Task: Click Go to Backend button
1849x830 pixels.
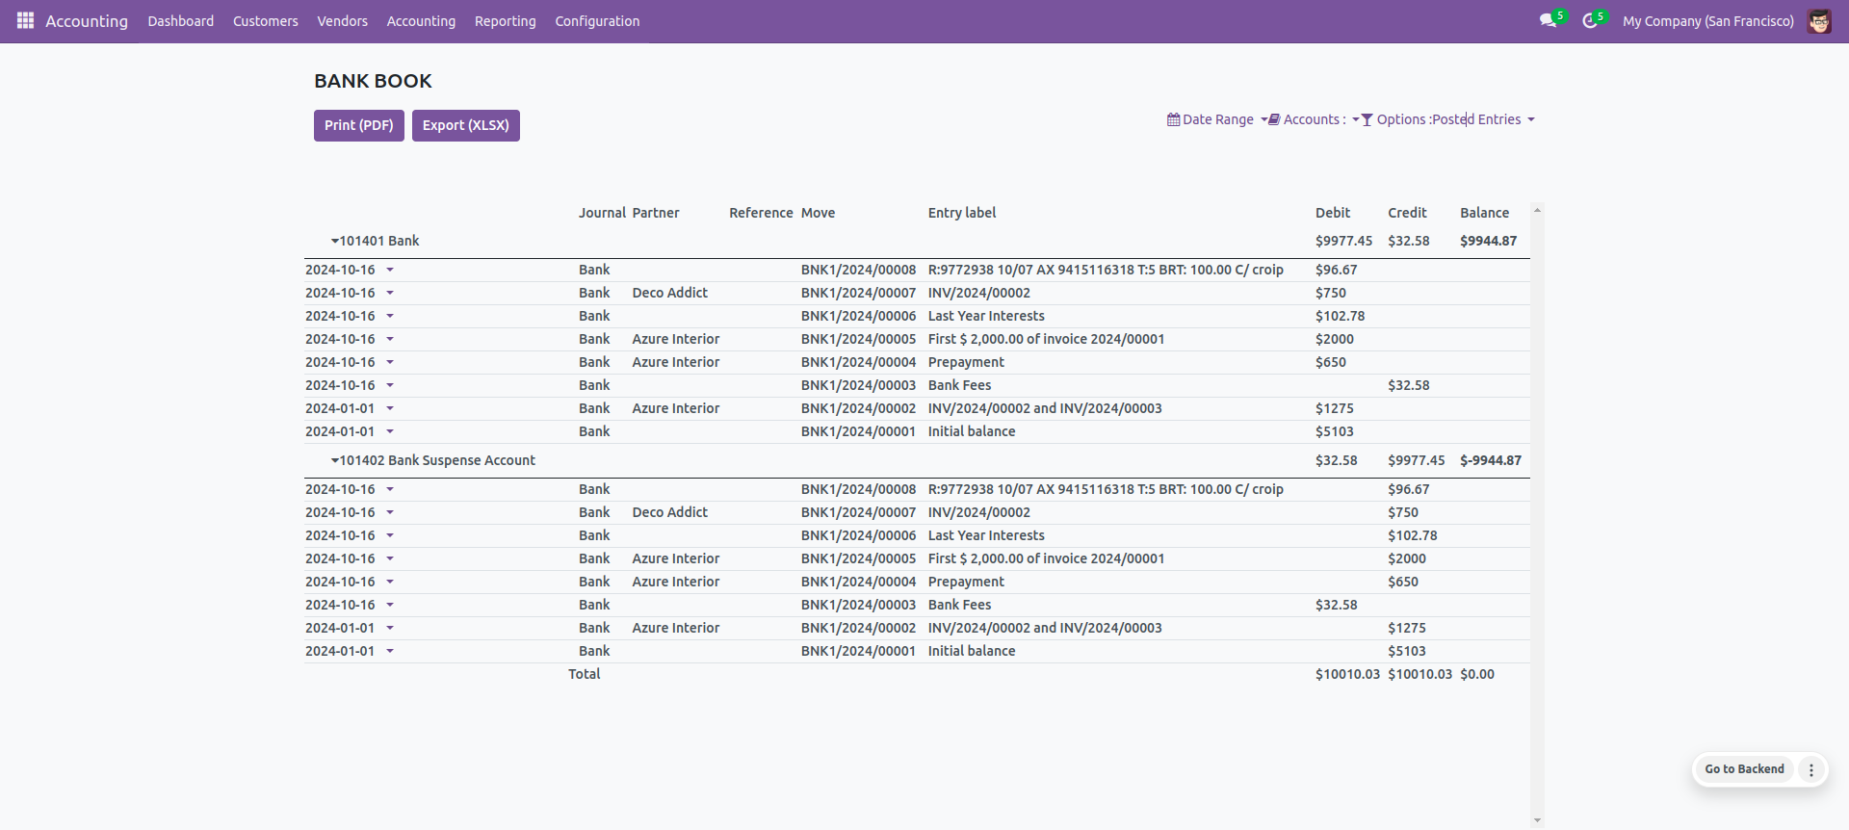Action: (1744, 769)
